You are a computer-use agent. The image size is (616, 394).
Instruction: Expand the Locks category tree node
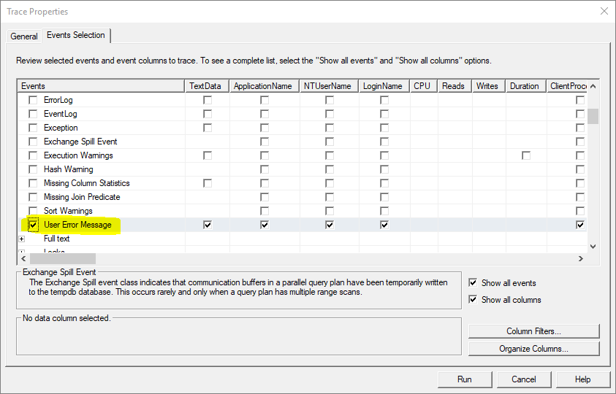point(22,252)
